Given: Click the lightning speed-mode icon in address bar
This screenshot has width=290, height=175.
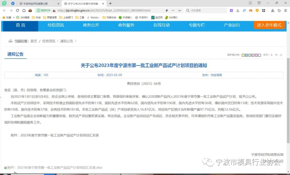Looking at the screenshot, I should (x=166, y=10).
